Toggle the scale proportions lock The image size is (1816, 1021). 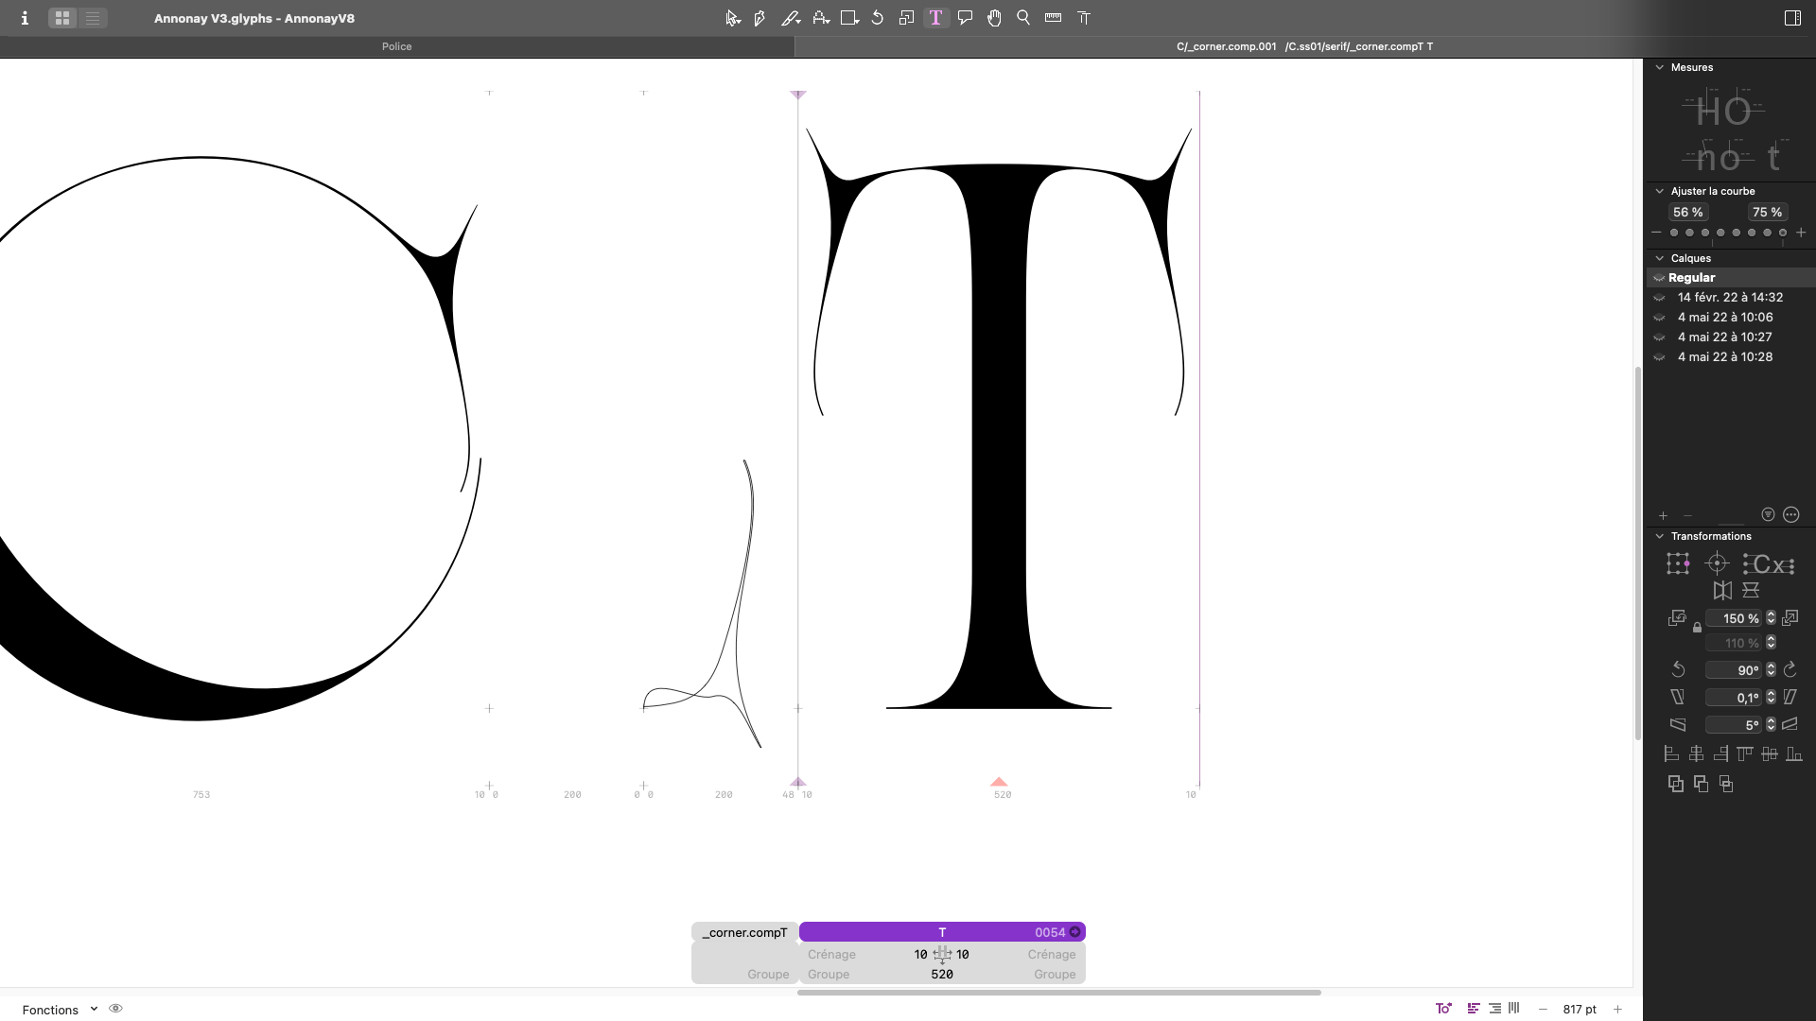pyautogui.click(x=1698, y=628)
